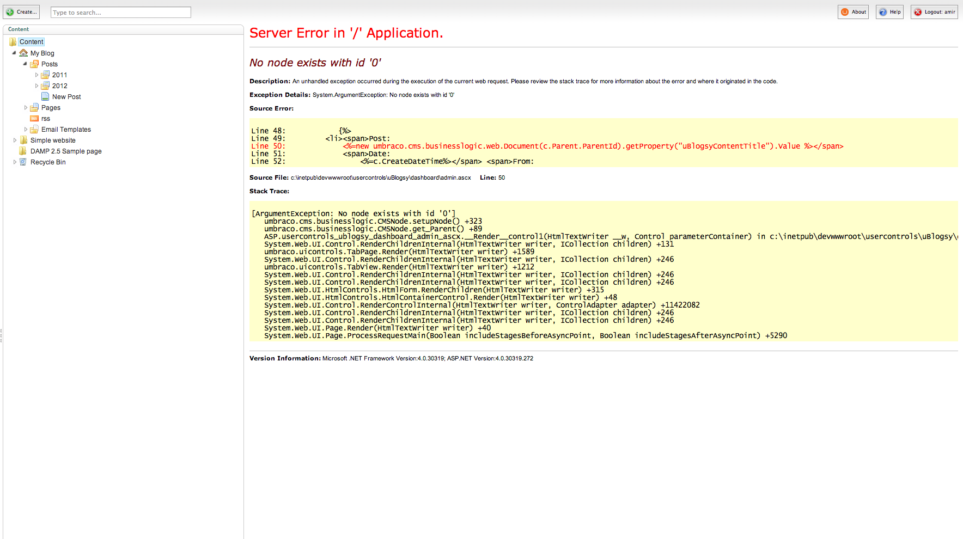Click the My Blog house icon
Screen dimensions: 963x539
pos(23,53)
